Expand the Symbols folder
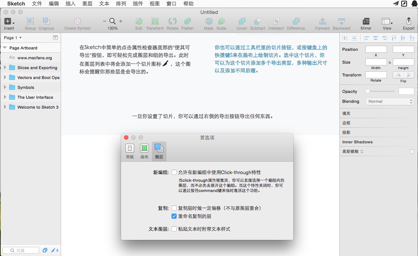Viewport: 418px width, 256px height. click(5, 87)
